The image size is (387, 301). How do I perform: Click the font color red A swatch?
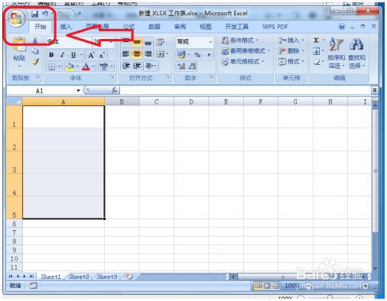pos(86,66)
